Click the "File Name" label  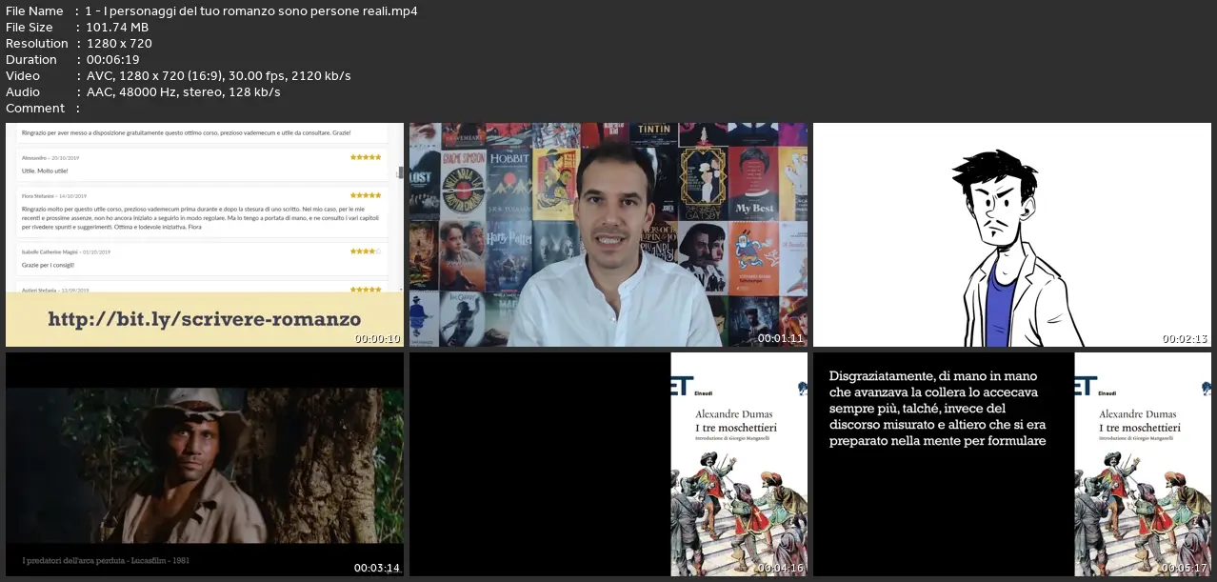(x=34, y=10)
